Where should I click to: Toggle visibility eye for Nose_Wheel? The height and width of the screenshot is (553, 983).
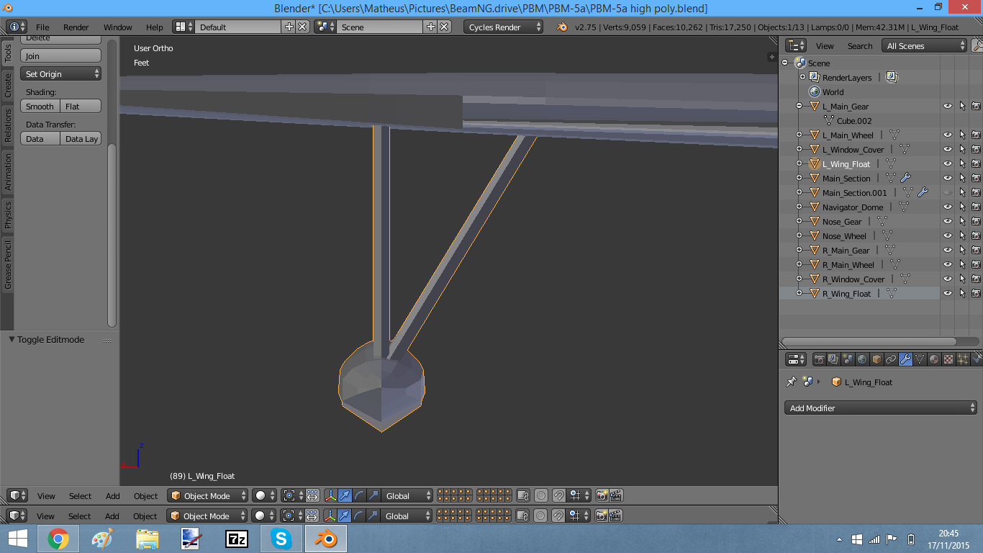(948, 235)
